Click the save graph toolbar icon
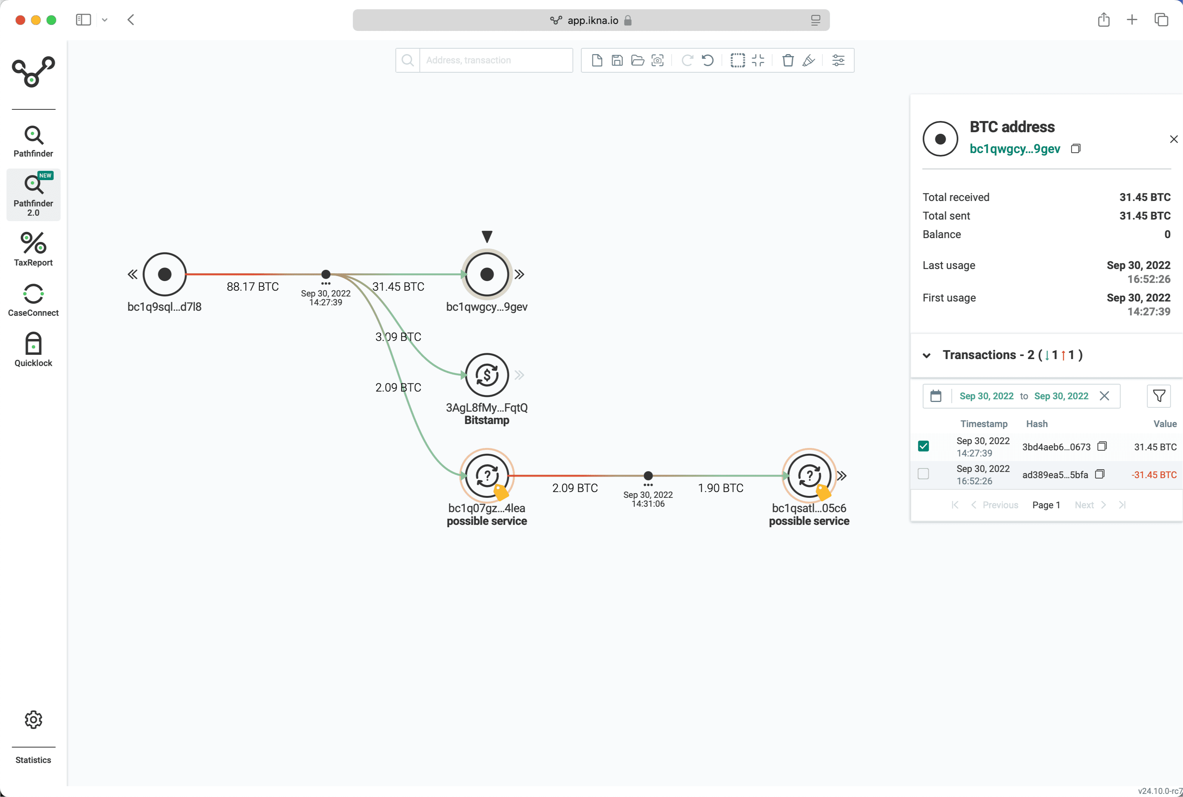 tap(617, 60)
